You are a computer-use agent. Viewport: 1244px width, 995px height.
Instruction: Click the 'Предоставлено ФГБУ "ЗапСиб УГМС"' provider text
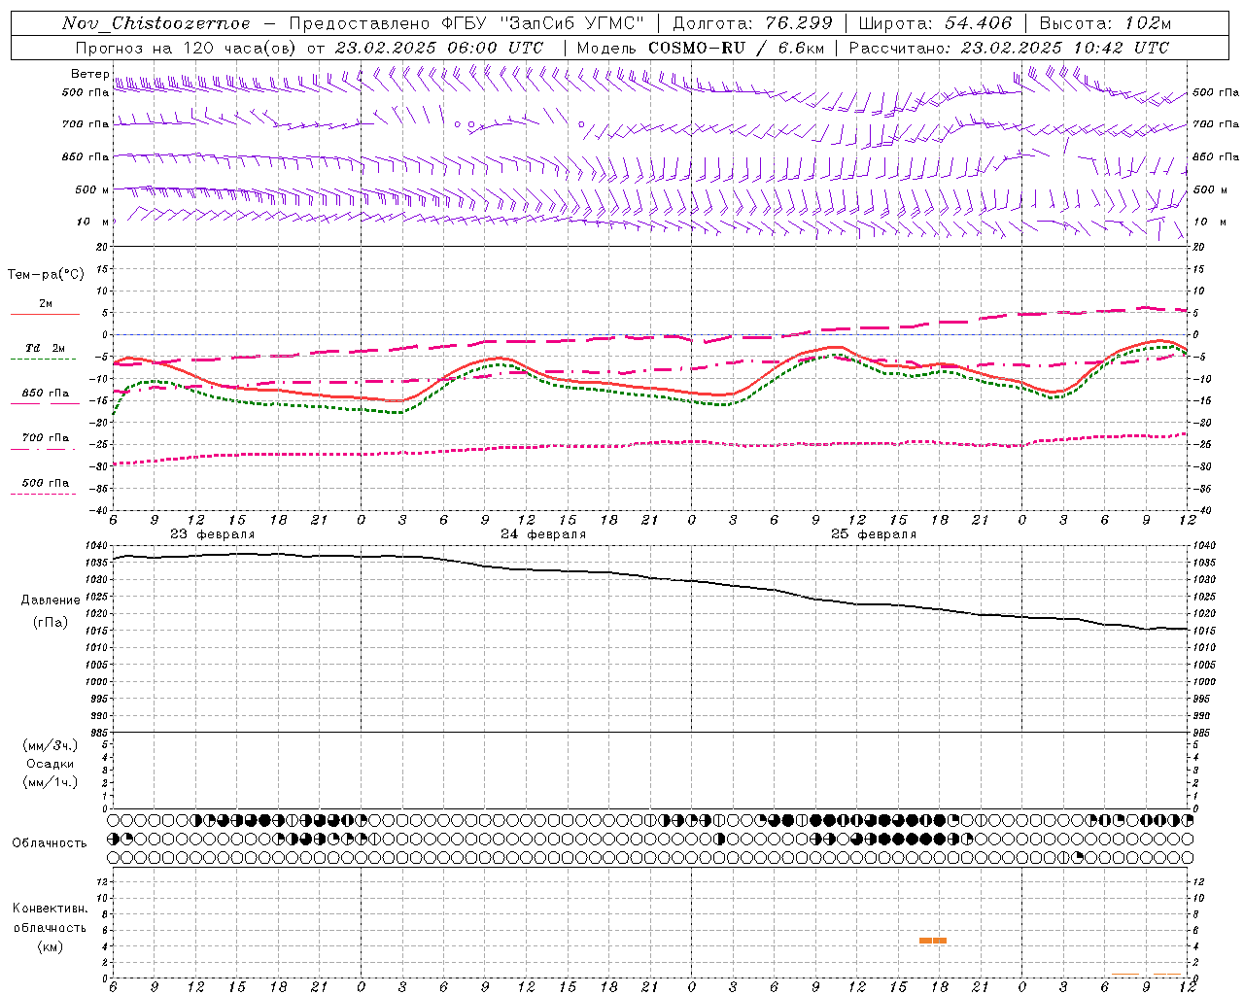pos(467,23)
